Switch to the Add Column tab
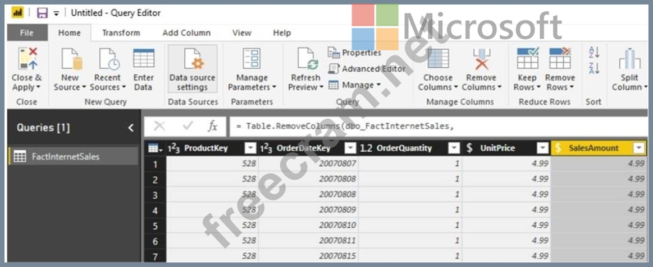The width and height of the screenshot is (653, 267). (186, 33)
